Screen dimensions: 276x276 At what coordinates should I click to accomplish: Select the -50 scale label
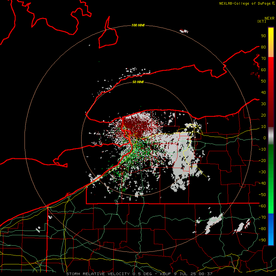[262, 194]
